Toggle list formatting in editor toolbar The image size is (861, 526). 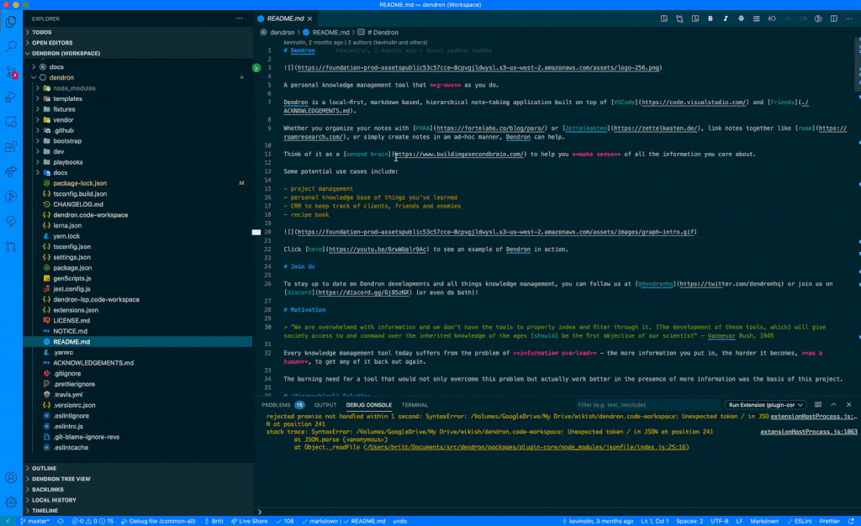756,18
